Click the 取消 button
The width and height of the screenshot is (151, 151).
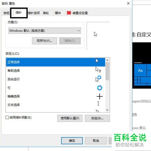click(x=96, y=141)
